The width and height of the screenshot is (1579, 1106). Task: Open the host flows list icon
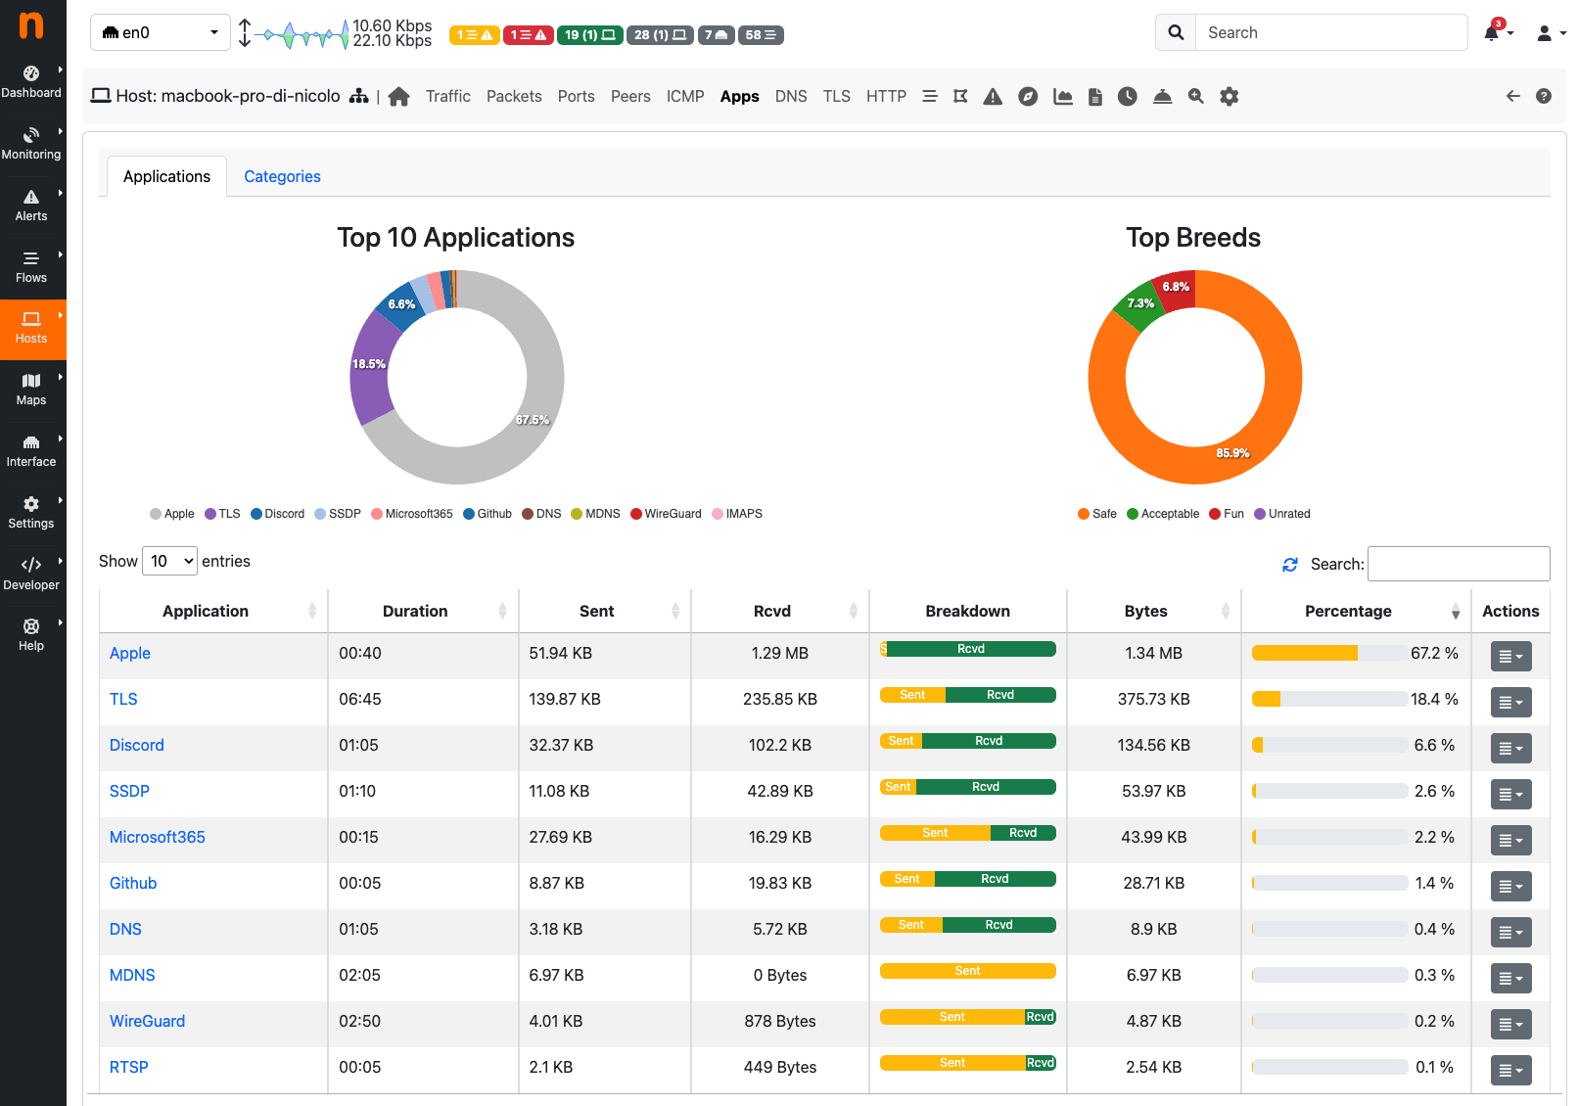coord(930,96)
